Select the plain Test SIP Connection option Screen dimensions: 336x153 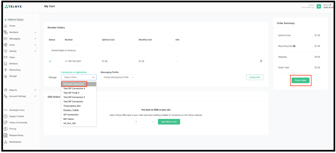click(79, 102)
